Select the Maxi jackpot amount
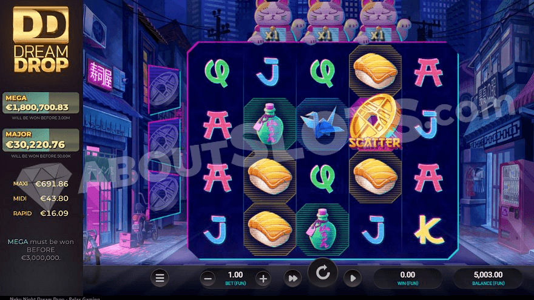 [52, 184]
